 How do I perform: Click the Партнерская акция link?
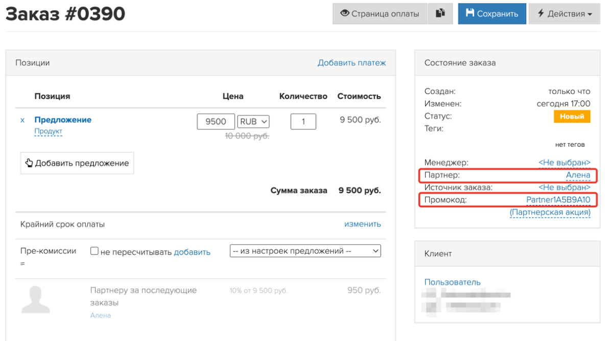coord(550,212)
